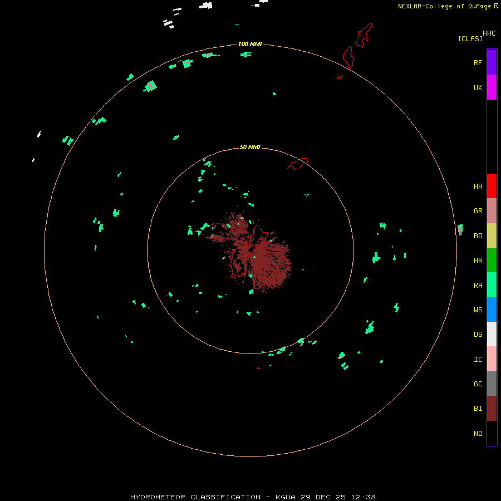This screenshot has width=501, height=501.
Task: Click the ND legend label
Action: click(478, 433)
